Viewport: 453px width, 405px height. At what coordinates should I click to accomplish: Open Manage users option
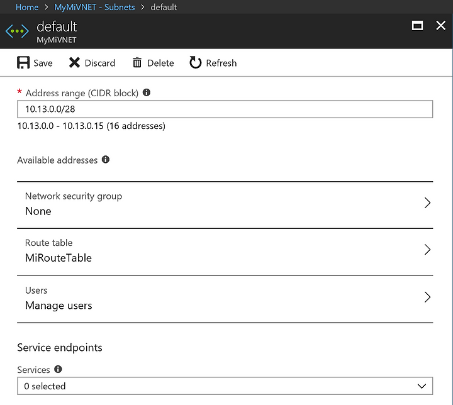click(x=59, y=306)
